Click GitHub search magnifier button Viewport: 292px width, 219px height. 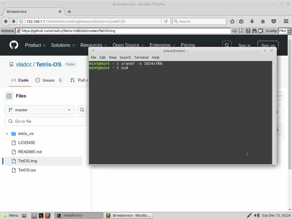227,45
